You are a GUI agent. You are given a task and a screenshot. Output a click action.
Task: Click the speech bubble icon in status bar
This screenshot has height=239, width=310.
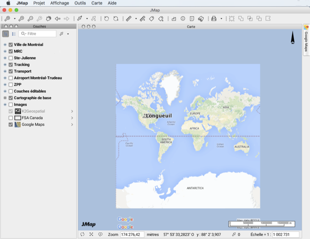click(x=100, y=234)
